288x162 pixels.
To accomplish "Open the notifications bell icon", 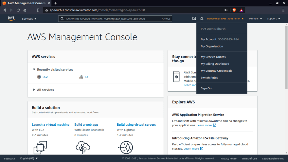I will (202, 19).
